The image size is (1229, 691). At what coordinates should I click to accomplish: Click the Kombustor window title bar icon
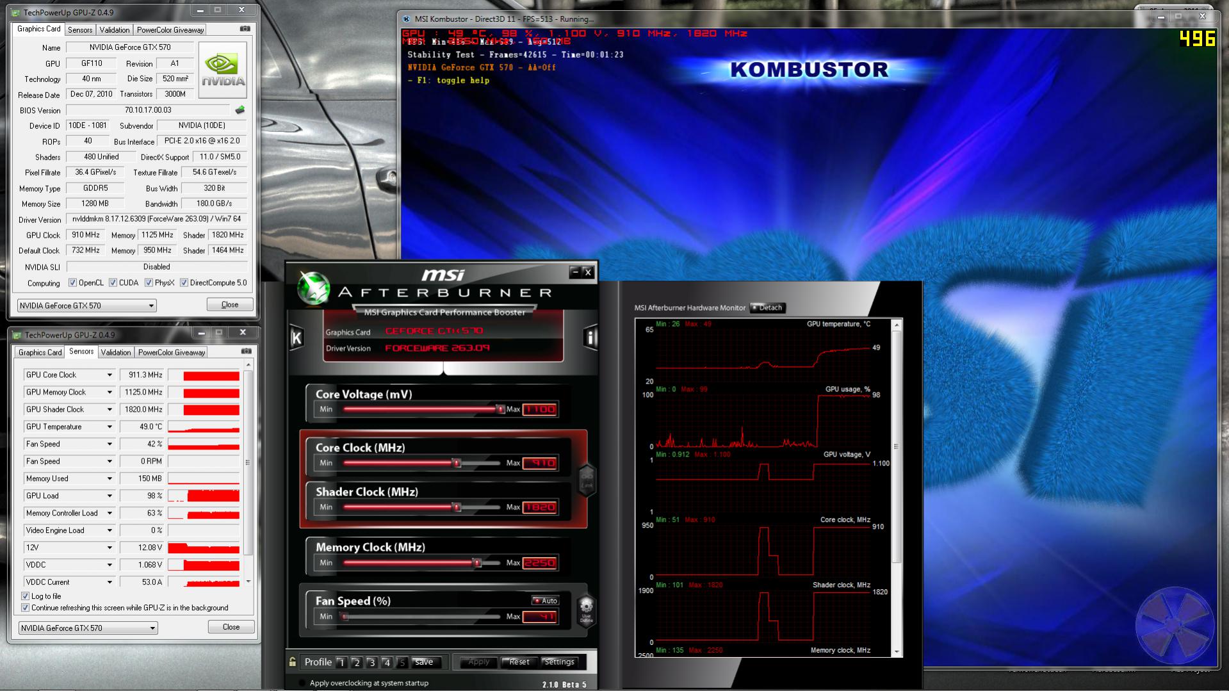click(406, 19)
